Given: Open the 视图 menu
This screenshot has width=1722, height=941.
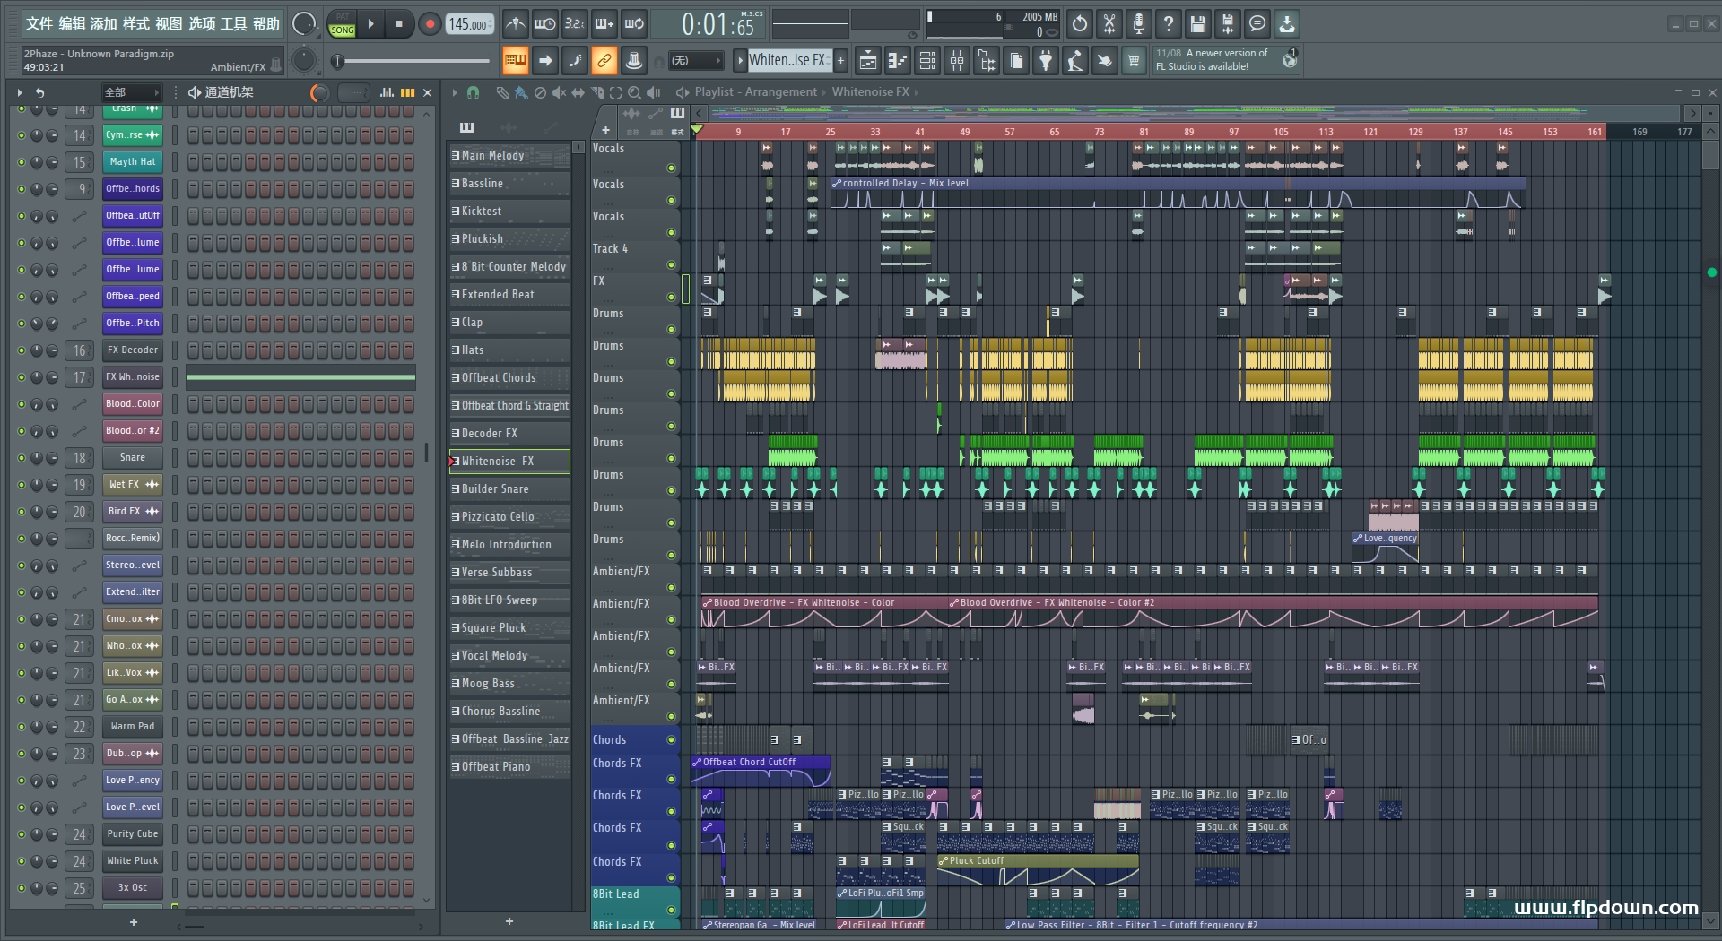Looking at the screenshot, I should 169,23.
